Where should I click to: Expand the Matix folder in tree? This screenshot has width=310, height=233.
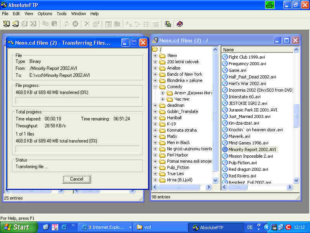pos(155,136)
